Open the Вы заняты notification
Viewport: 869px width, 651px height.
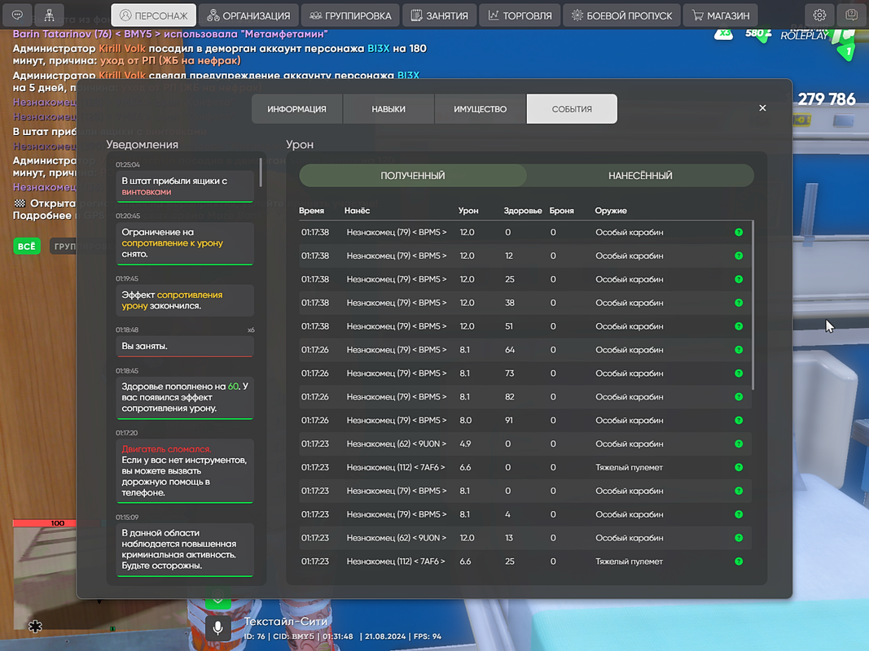(185, 347)
